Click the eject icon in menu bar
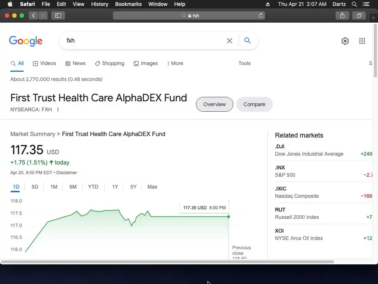378x284 pixels. (268, 4)
